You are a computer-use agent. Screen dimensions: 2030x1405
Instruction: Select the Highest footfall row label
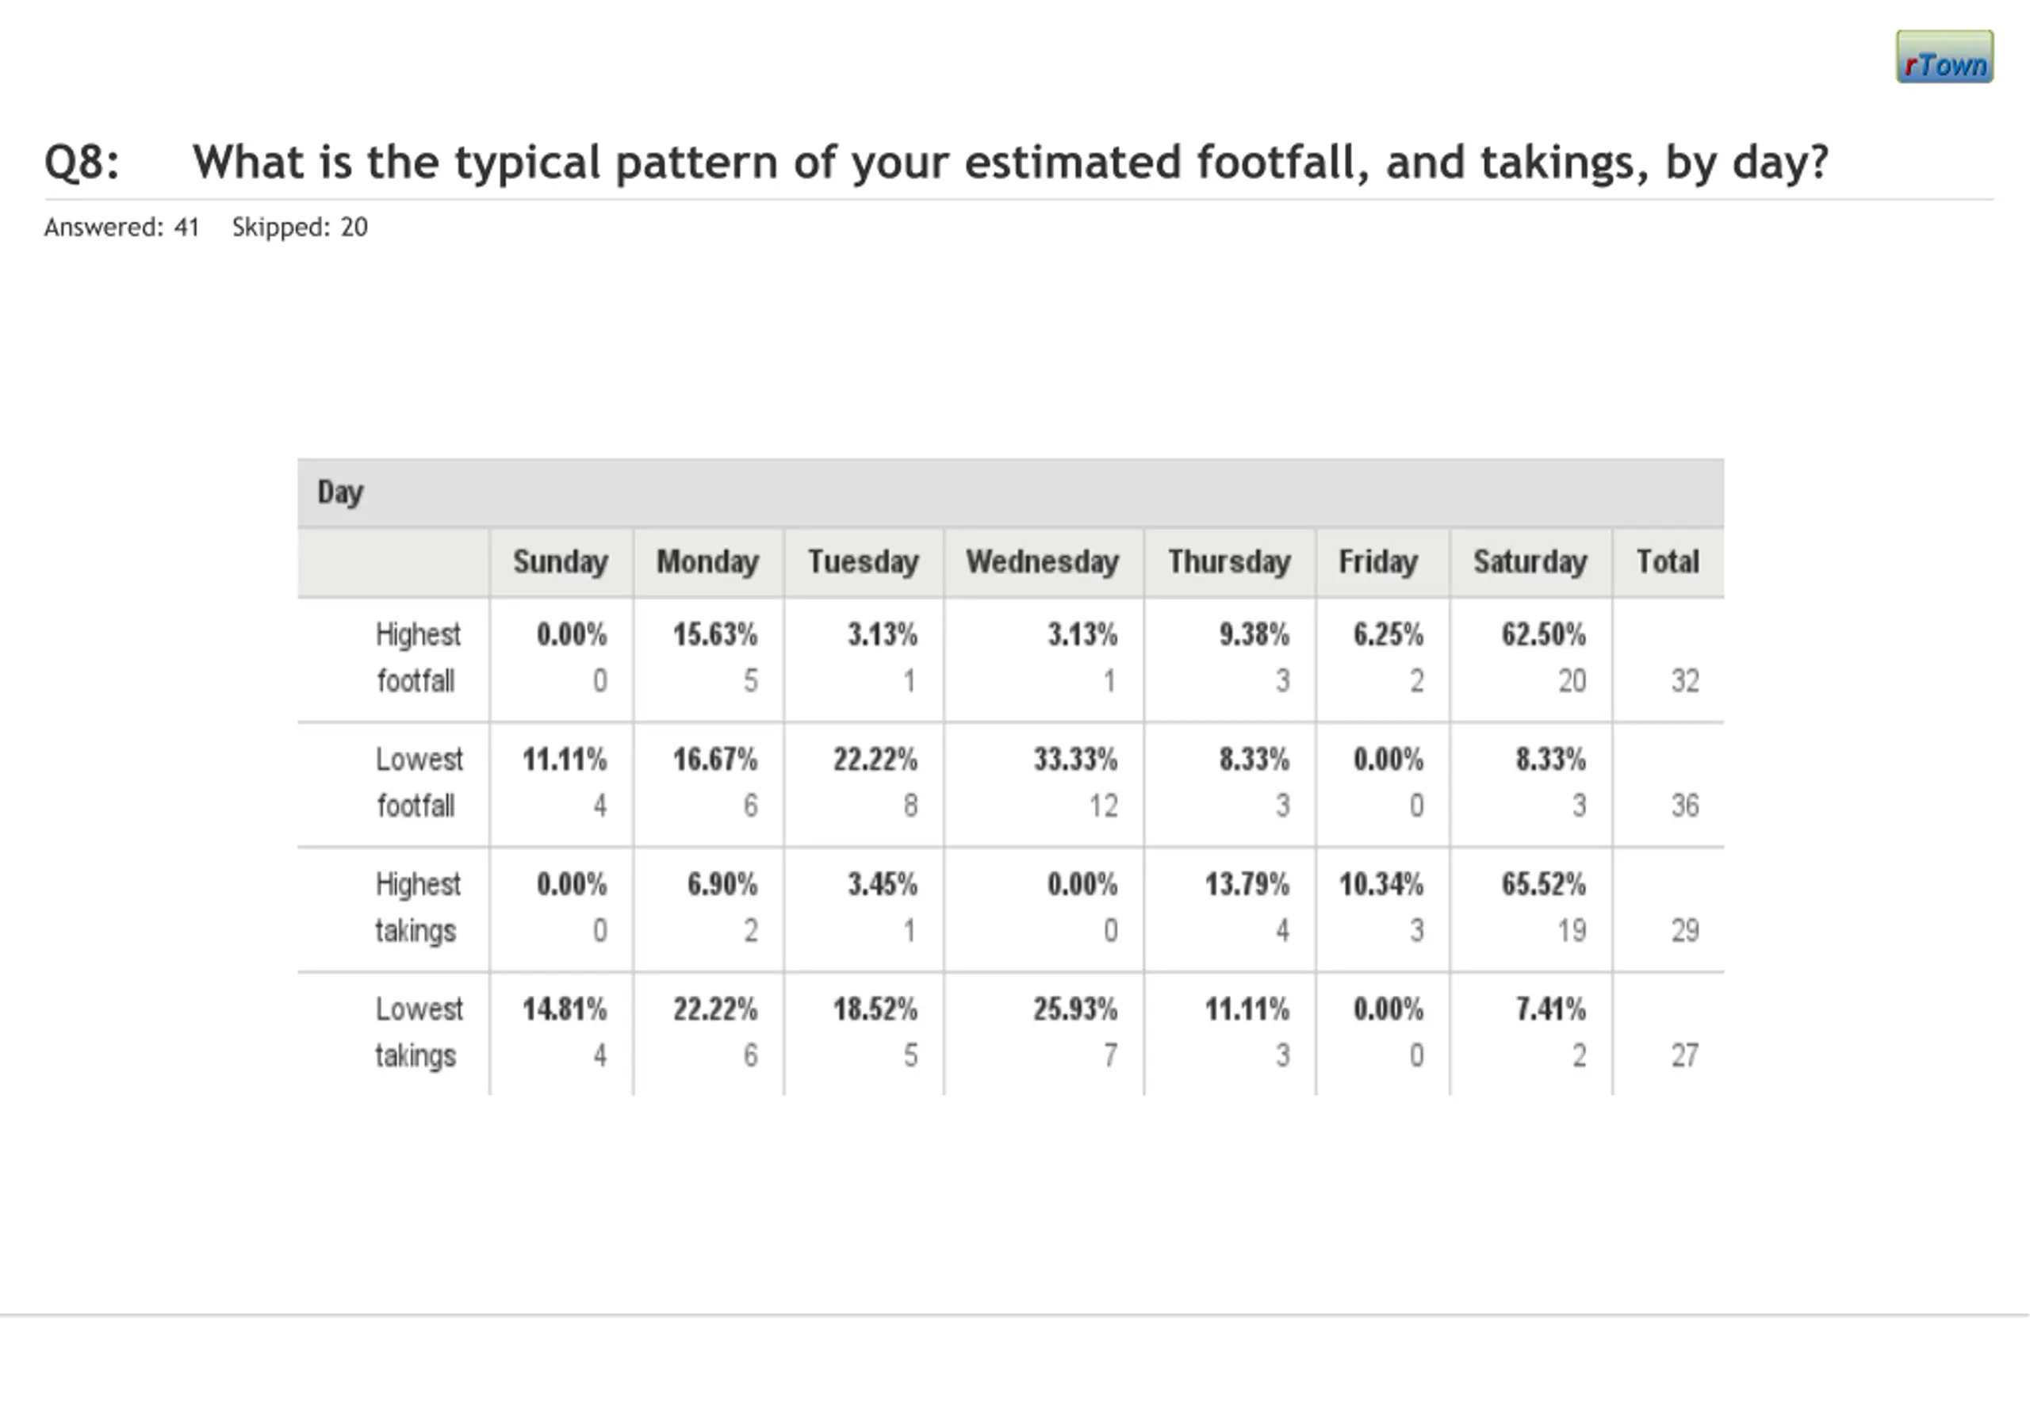point(417,657)
